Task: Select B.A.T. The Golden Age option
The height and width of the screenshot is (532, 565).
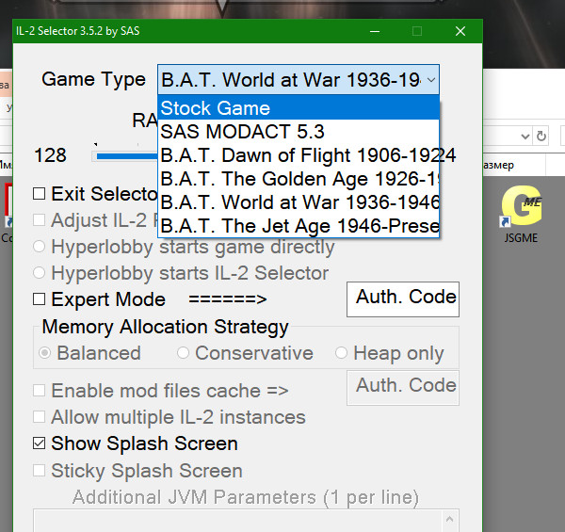Action: point(299,179)
